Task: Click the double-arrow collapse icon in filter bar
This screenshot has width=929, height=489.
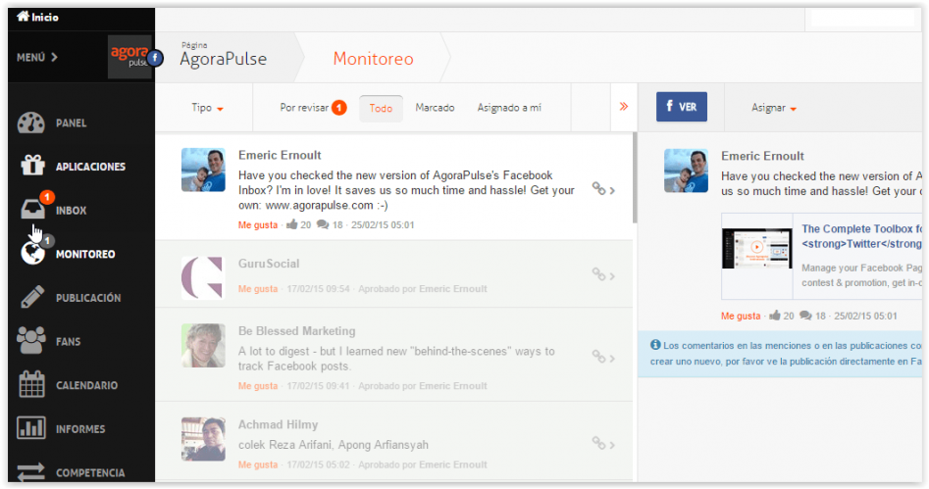Action: (623, 107)
